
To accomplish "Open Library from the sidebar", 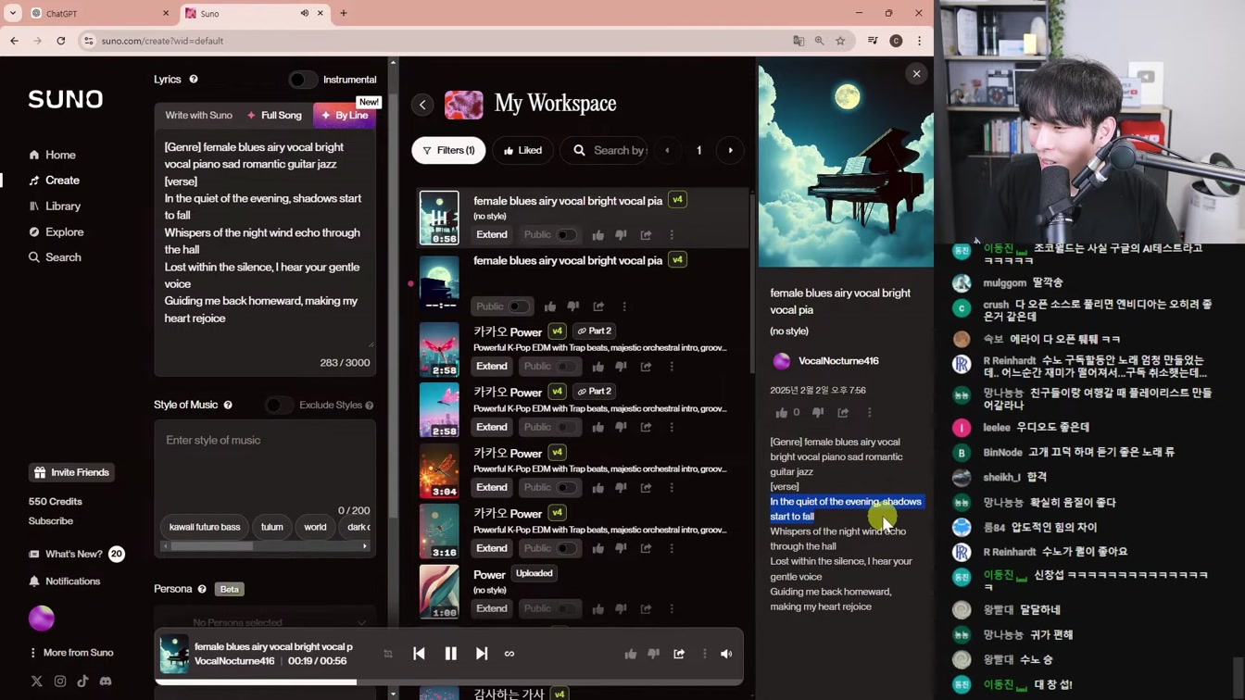I will tap(55, 206).
